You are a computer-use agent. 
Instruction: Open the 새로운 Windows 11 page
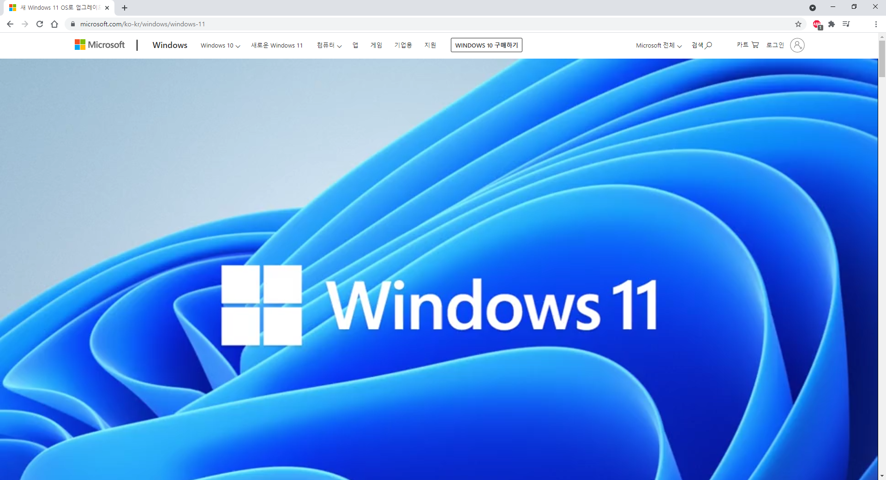[277, 45]
